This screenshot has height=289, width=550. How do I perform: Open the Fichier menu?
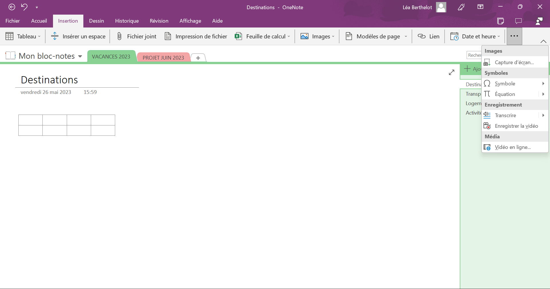tap(13, 21)
